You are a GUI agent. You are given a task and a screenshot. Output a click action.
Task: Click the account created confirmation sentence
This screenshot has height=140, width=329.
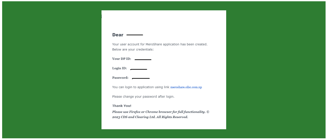[x=160, y=44]
